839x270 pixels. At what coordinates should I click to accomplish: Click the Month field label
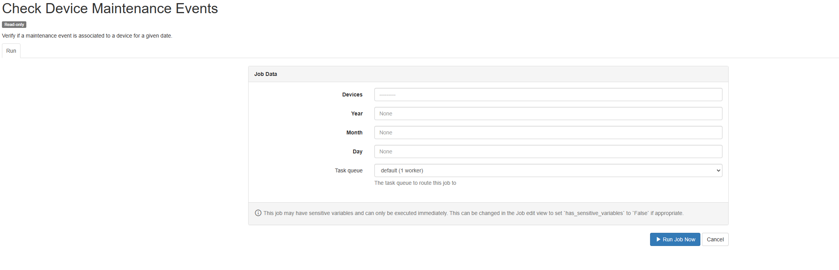[x=355, y=132]
